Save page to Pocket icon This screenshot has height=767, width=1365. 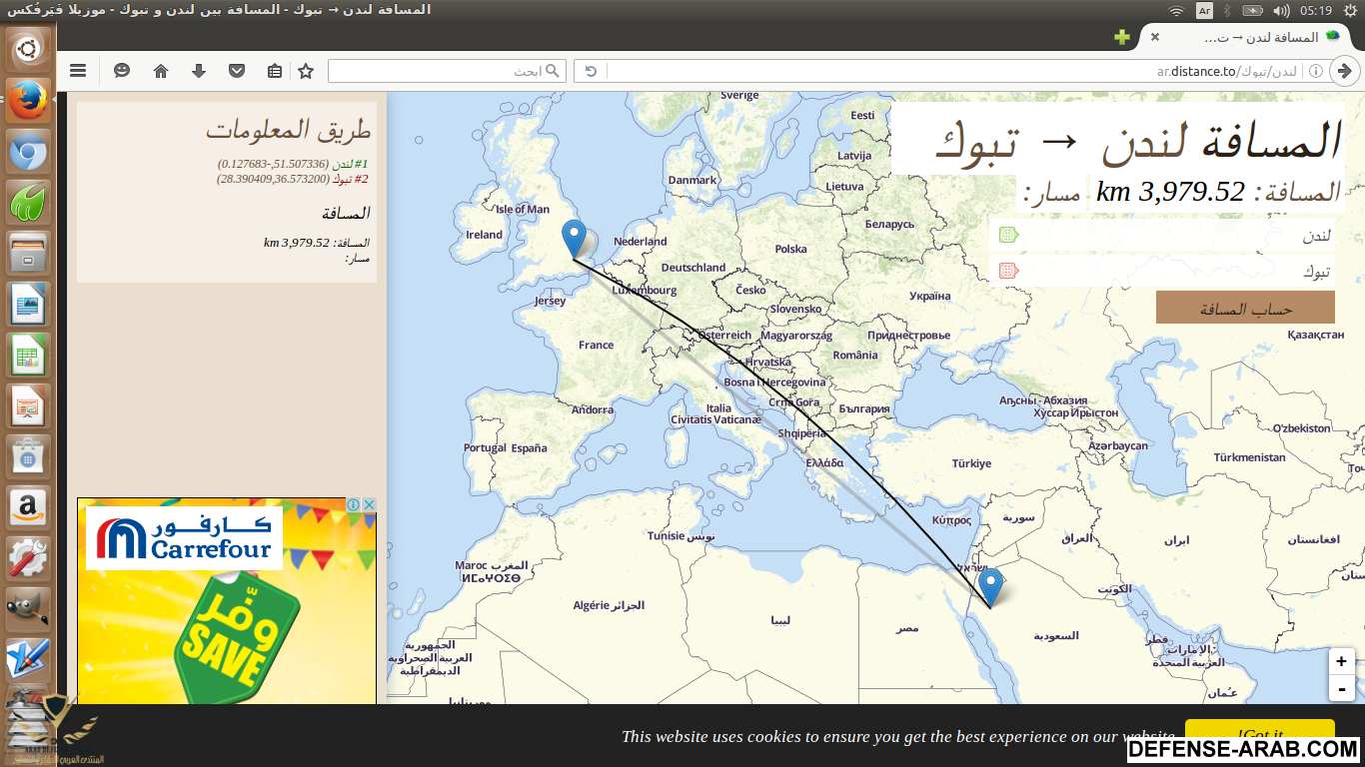click(x=236, y=71)
